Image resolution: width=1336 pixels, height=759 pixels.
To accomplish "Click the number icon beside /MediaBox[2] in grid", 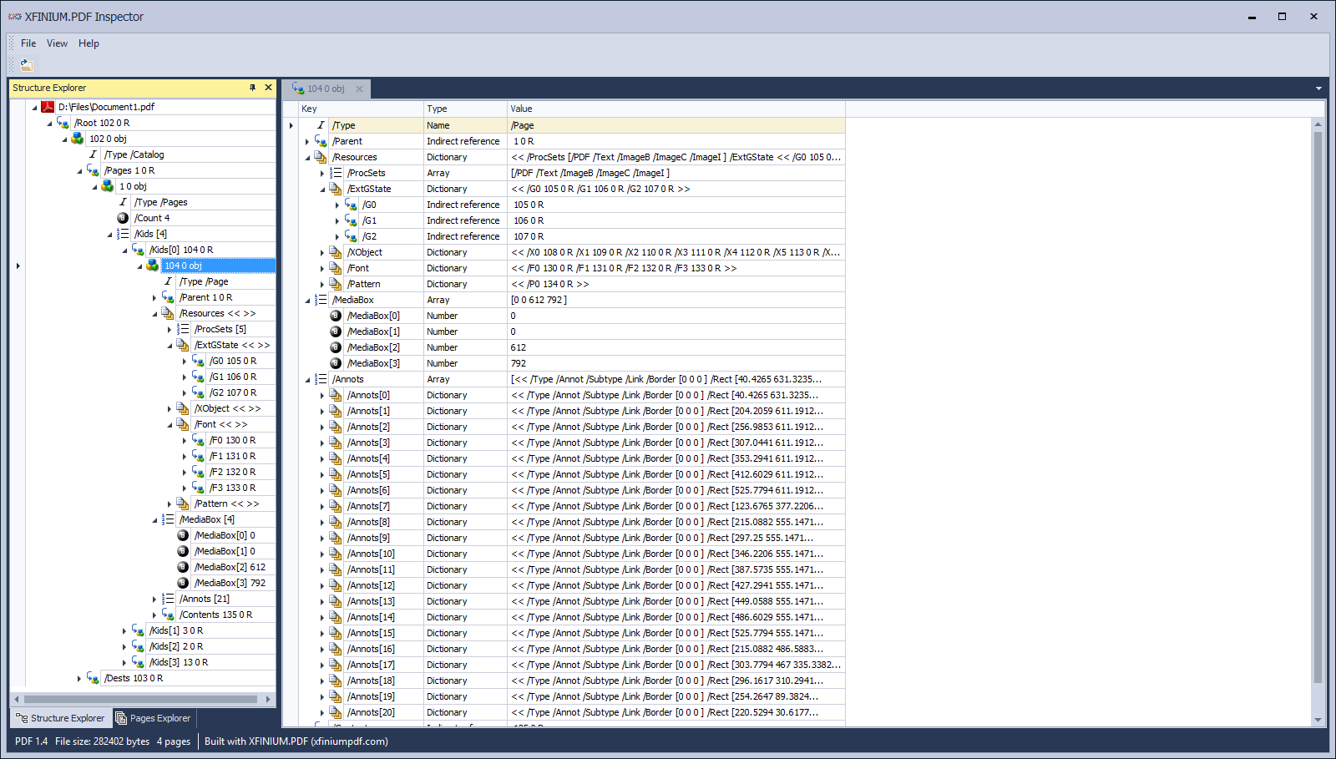I will (336, 347).
